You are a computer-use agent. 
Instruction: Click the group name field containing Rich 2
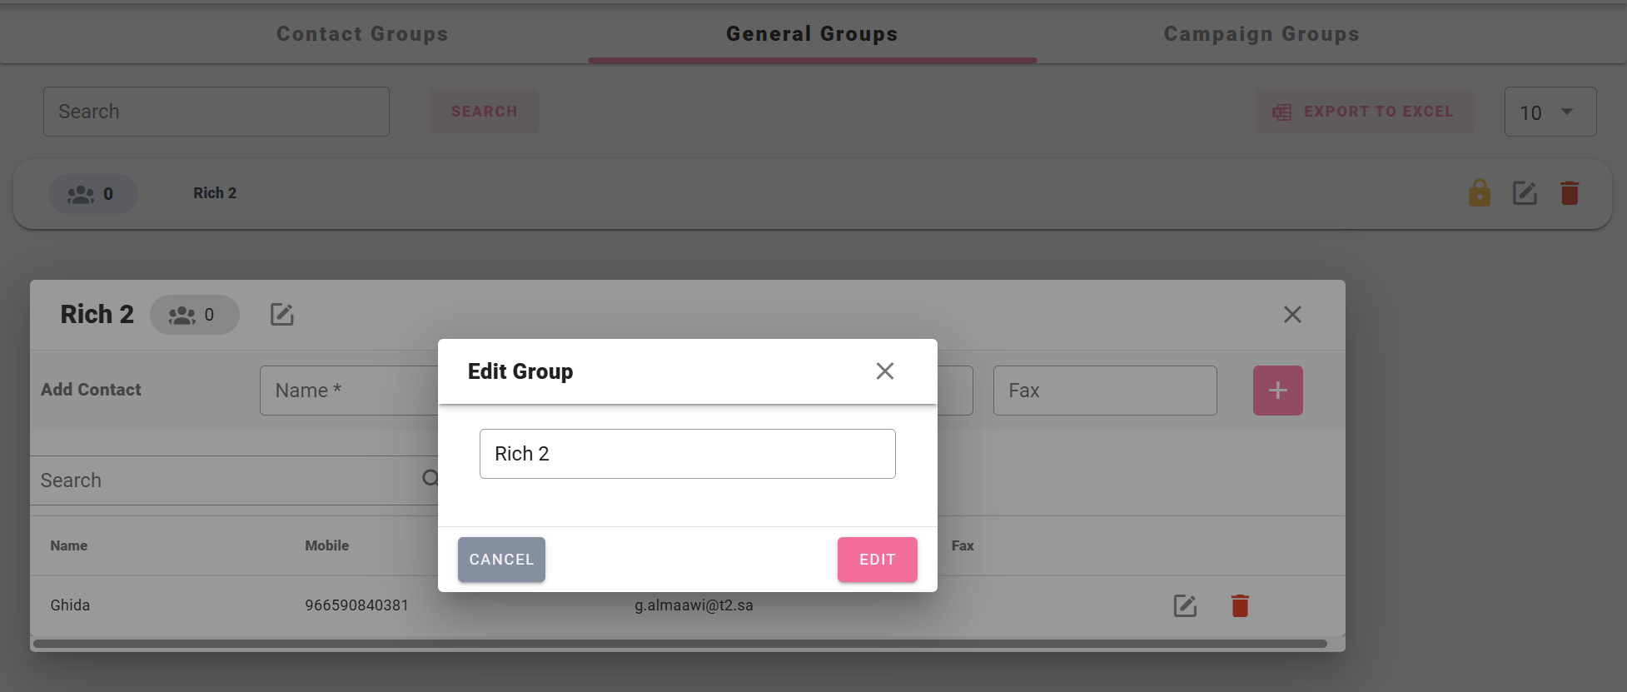(687, 454)
